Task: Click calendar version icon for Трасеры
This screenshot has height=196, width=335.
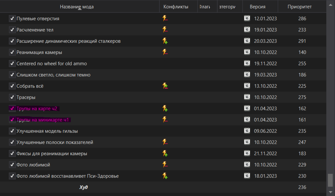Action: [x=247, y=97]
